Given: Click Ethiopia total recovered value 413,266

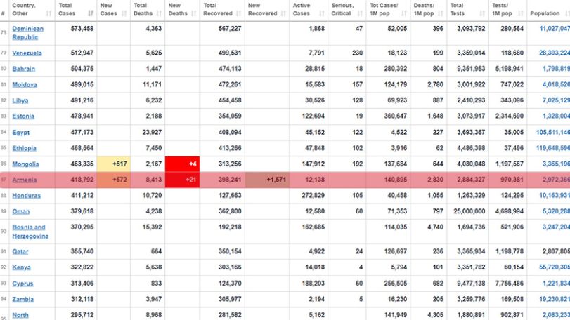Looking at the screenshot, I should click(x=230, y=148).
